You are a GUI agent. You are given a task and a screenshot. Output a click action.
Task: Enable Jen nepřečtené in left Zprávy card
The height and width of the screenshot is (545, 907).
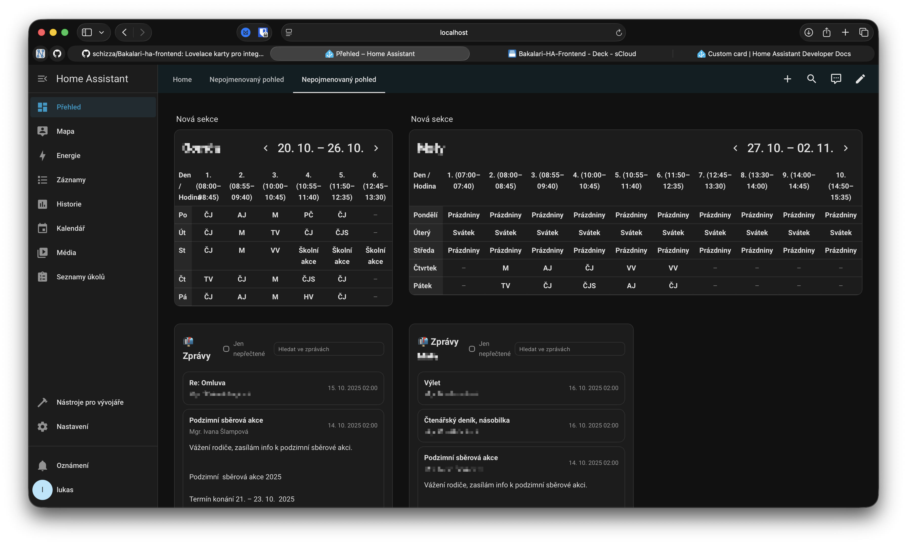226,349
